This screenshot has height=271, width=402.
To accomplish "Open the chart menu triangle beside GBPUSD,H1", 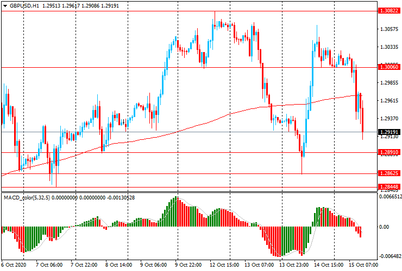I will (x=5, y=6).
